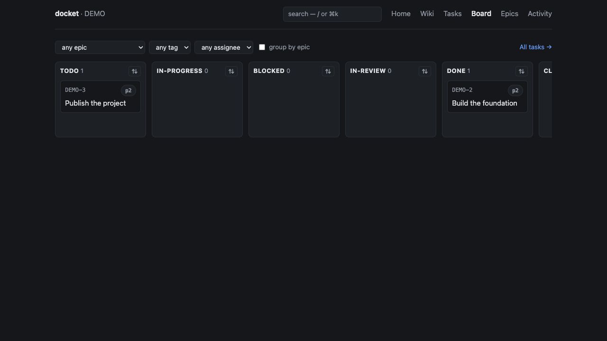
Task: Select the Board nav item
Action: coord(481,14)
